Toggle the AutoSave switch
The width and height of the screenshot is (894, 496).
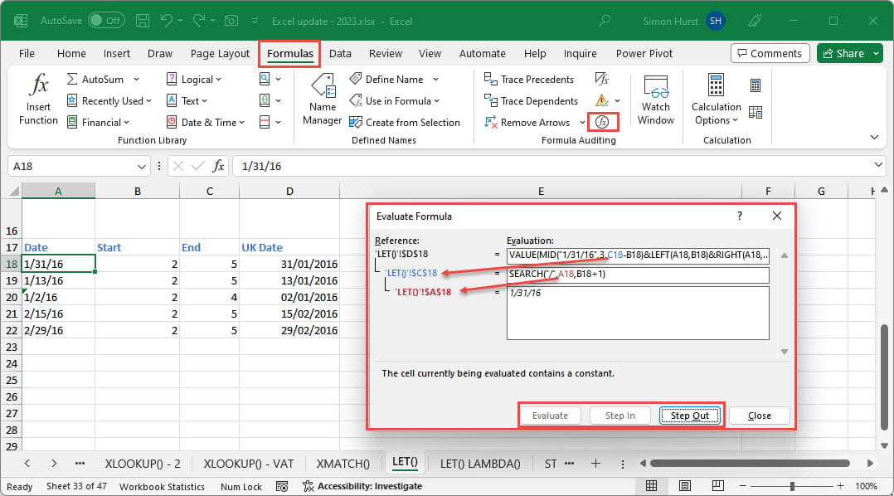click(106, 19)
